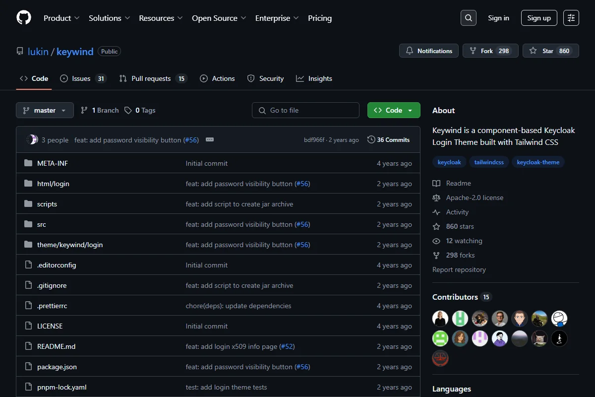
Task: Click the Readme book icon in About
Action: pyautogui.click(x=436, y=183)
